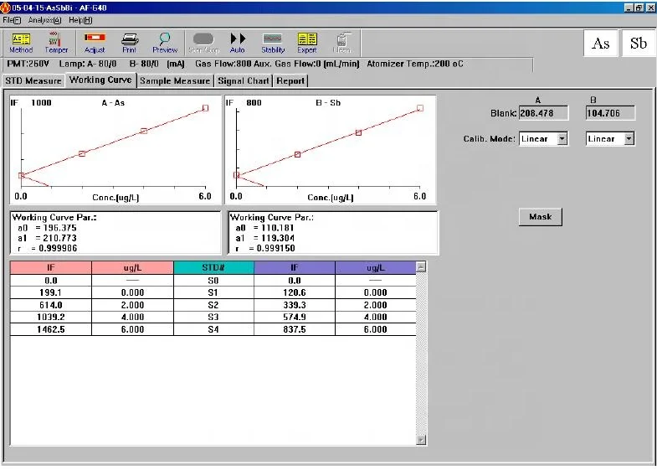Expand Calib. Mode dropdown for channel B
657x470 pixels.
(629, 139)
